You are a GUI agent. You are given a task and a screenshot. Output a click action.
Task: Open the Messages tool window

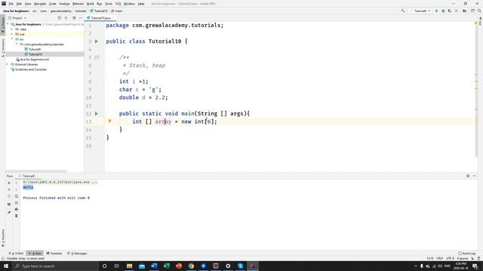coord(77,254)
